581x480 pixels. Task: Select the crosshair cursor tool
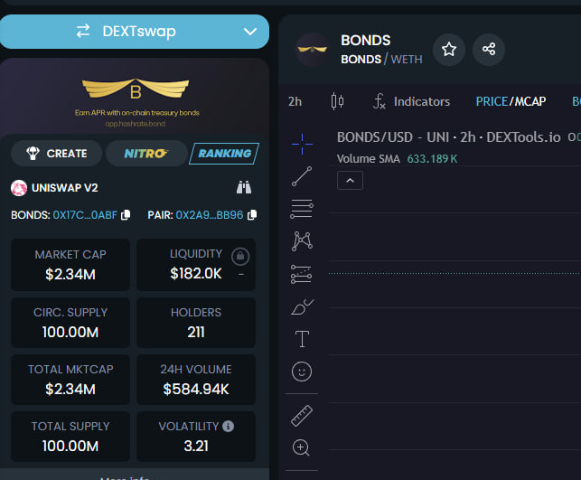302,145
